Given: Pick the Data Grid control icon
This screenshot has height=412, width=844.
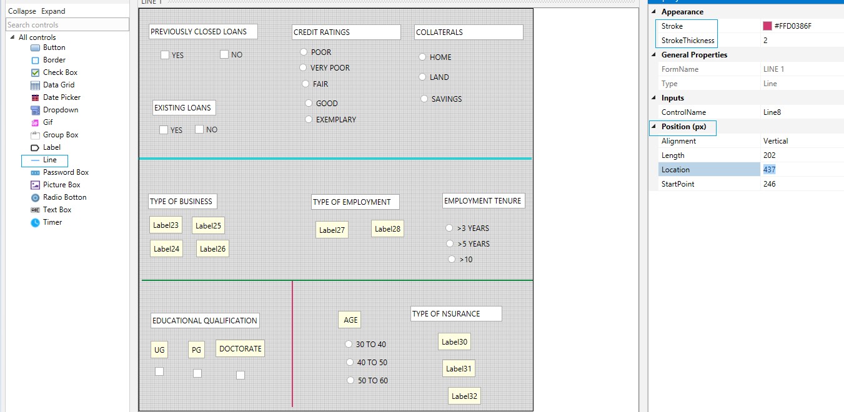Looking at the screenshot, I should coord(35,85).
